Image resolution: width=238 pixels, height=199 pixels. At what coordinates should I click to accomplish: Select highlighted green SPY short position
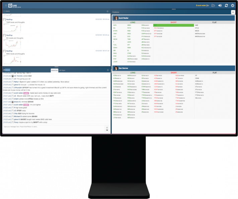pyautogui.click(x=173, y=25)
